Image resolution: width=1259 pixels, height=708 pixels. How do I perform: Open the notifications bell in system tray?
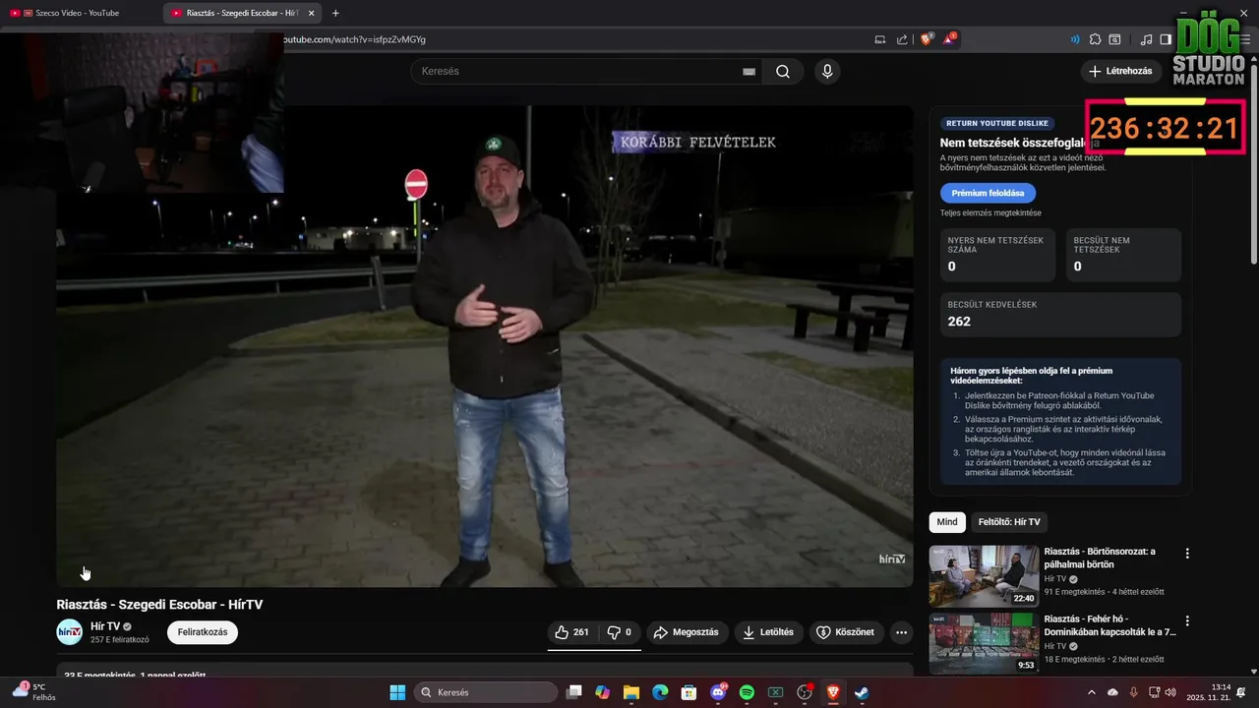click(1242, 692)
